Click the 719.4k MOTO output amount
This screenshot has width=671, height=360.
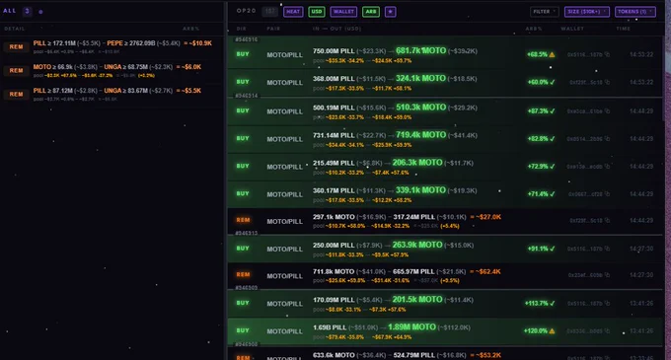coord(420,135)
